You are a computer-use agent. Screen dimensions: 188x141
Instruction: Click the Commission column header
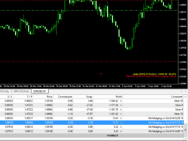pyautogui.click(x=65, y=96)
